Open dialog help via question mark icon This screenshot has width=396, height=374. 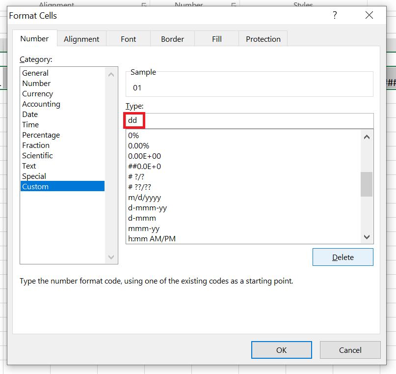[334, 15]
